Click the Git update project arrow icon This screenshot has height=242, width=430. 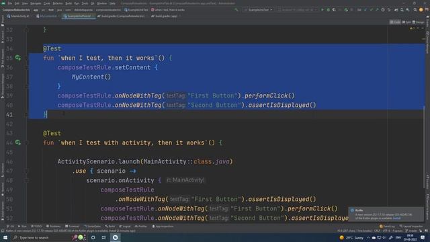pos(365,9)
